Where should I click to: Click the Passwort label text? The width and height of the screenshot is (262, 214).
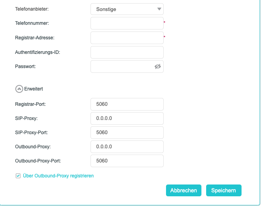[x=25, y=66]
